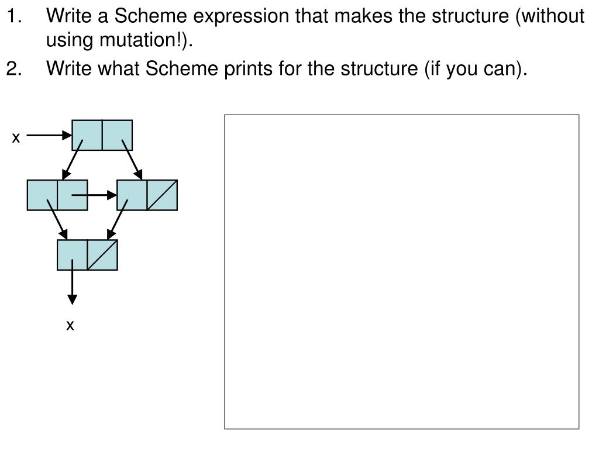Click the large empty answer box
Screen dimensions: 599x449
[x=401, y=271]
